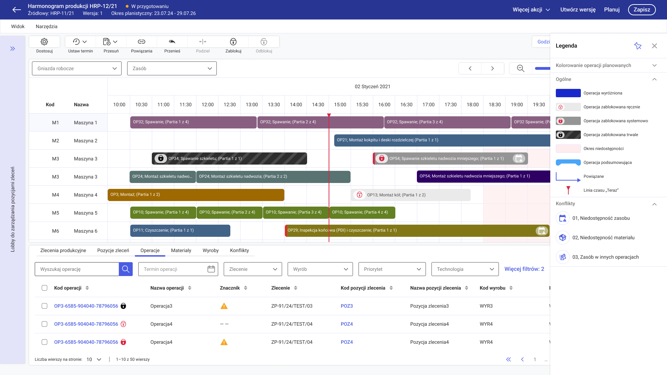This screenshot has height=375, width=667.
Task: Select the Przenieś move tool
Action: [x=172, y=42]
